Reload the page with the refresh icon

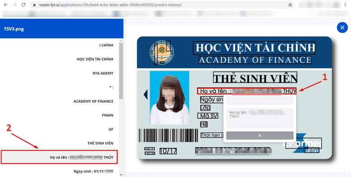24,5
